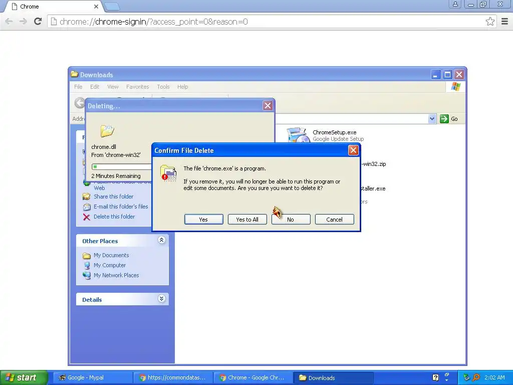
Task: Reload the Chrome page
Action: pos(38,22)
